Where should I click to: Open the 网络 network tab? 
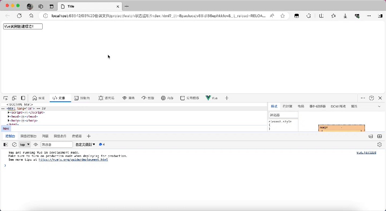click(x=128, y=98)
